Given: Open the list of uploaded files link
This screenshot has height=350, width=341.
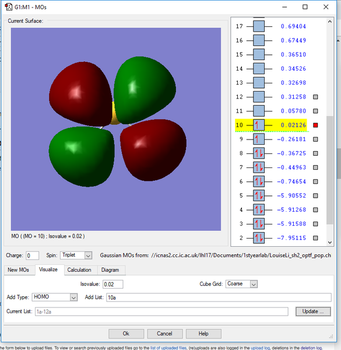Looking at the screenshot, I should point(168,348).
